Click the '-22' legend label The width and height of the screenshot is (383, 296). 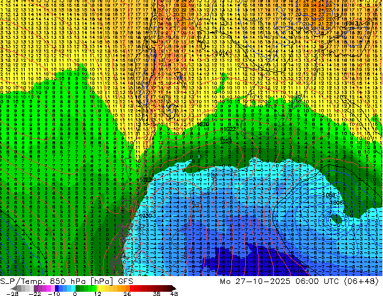pos(34,294)
